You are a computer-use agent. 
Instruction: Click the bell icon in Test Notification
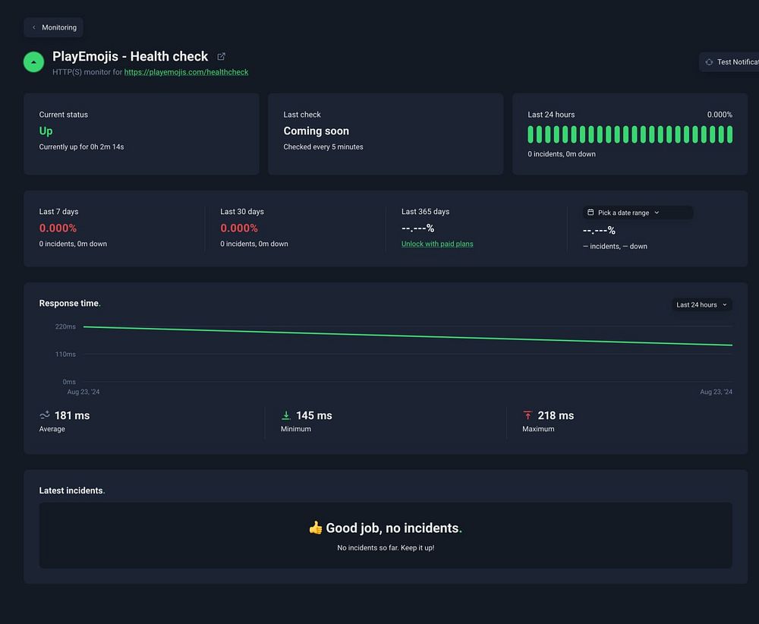[x=709, y=62]
